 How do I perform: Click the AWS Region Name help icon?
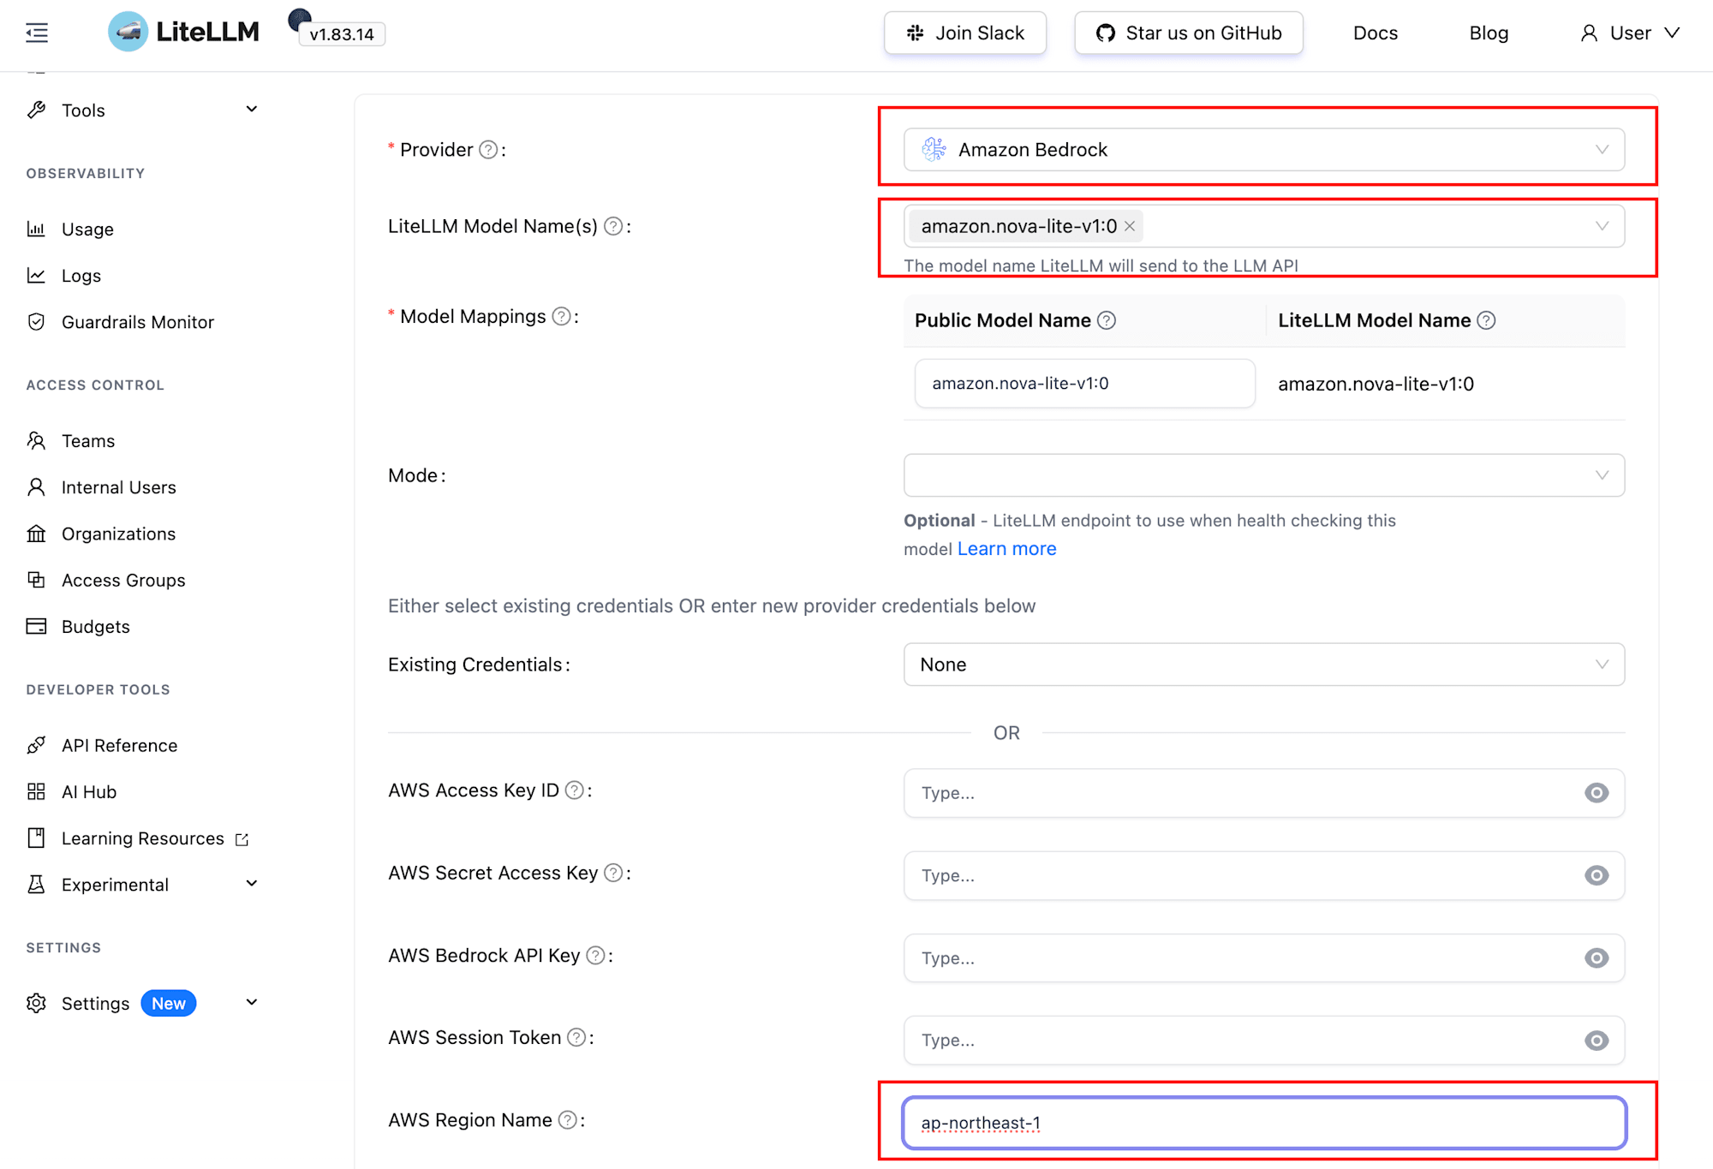[x=567, y=1120]
